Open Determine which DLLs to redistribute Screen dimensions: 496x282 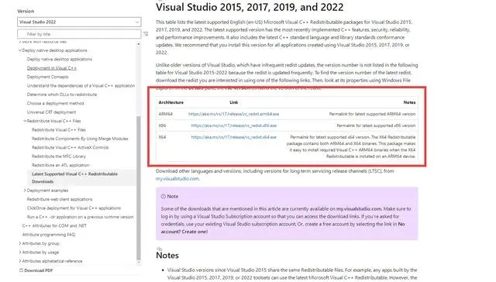pyautogui.click(x=62, y=95)
